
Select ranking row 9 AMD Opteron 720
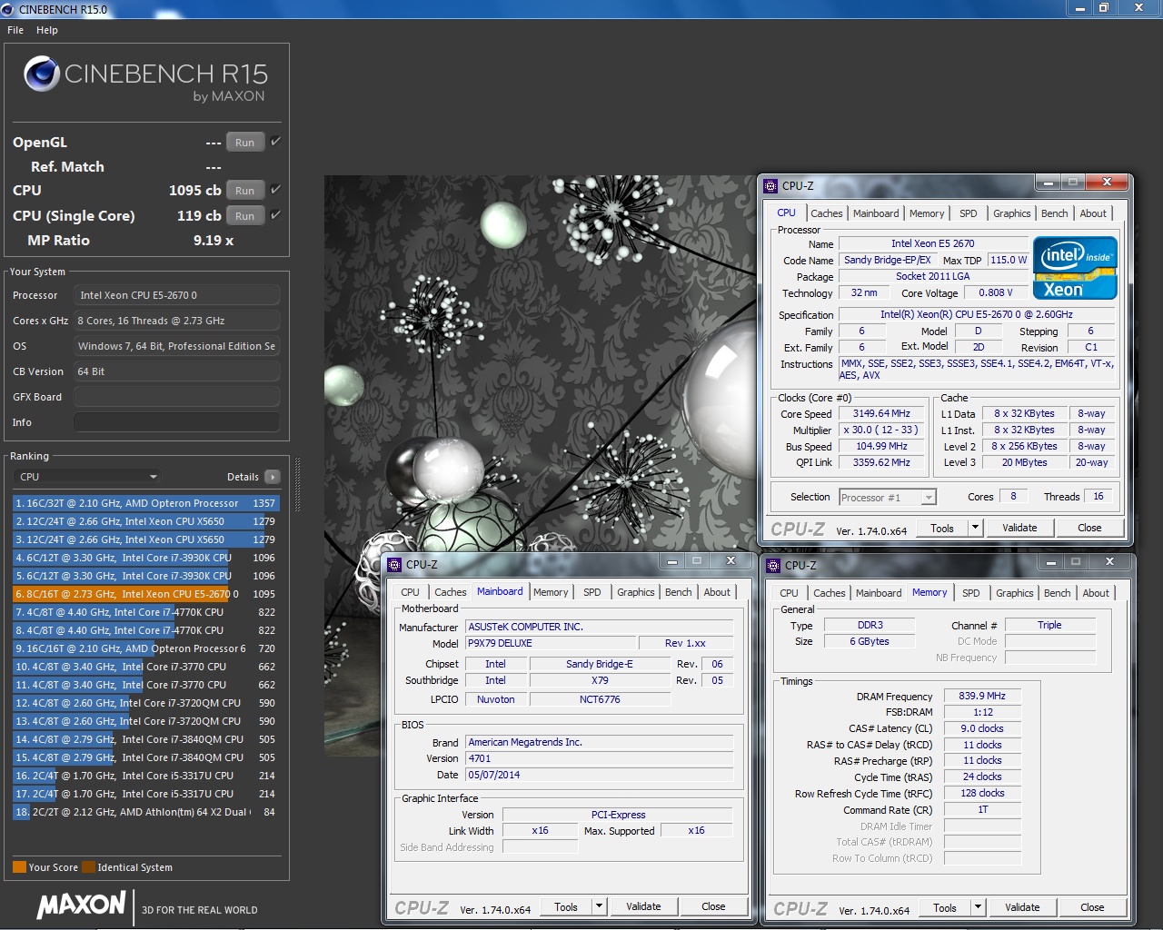click(145, 648)
